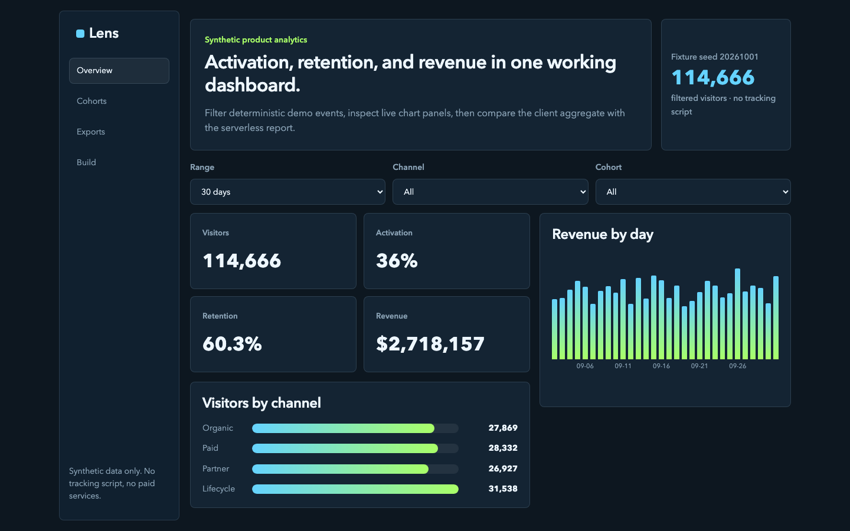The height and width of the screenshot is (531, 850).
Task: Click the Lifecycle value 31,538
Action: (503, 489)
